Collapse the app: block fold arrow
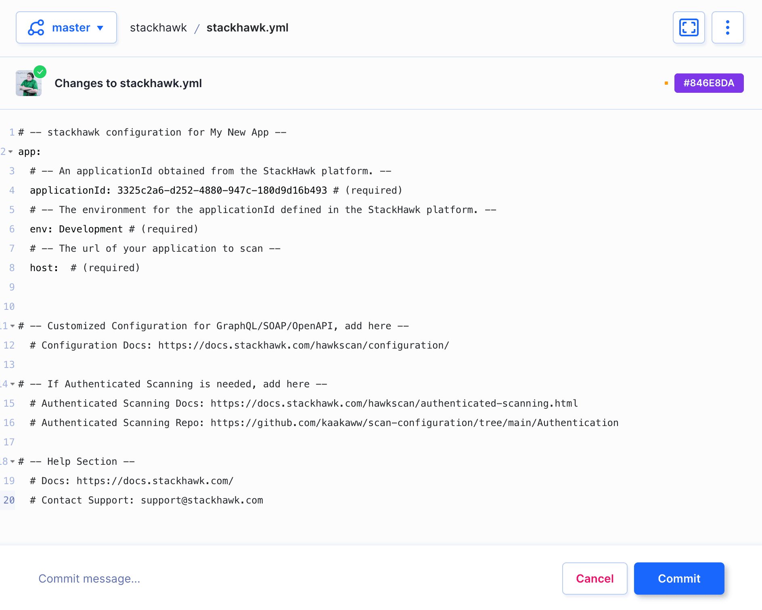 10,152
